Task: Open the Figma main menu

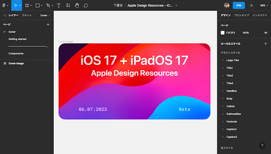Action: tap(5, 5)
